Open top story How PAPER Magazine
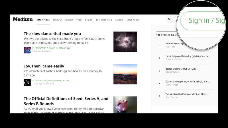Screen dimensions: 228x128 coord(175,44)
